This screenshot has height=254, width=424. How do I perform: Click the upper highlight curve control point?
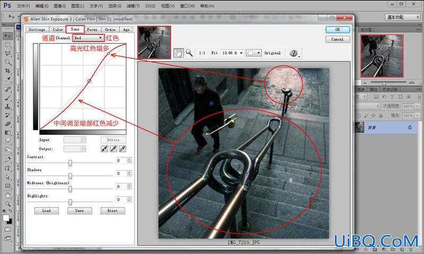tap(109, 54)
